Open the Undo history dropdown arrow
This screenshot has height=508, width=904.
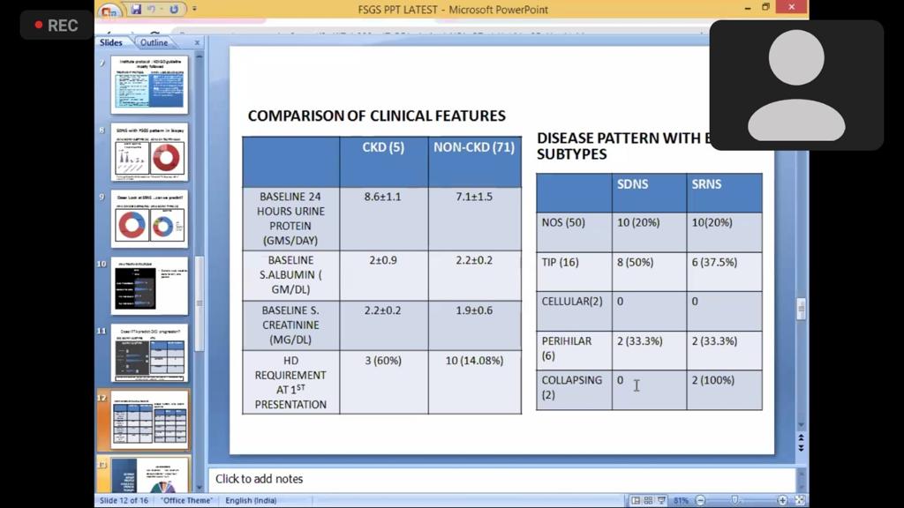[x=161, y=10]
